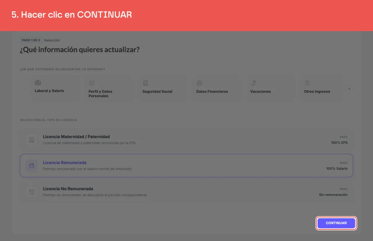This screenshot has width=373, height=241.
Task: Select the Licencia Remunerada option
Action: pyautogui.click(x=186, y=166)
